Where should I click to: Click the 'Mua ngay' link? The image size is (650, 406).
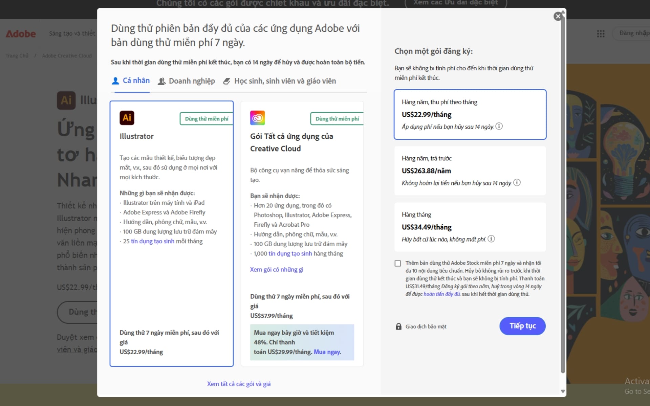[327, 352]
